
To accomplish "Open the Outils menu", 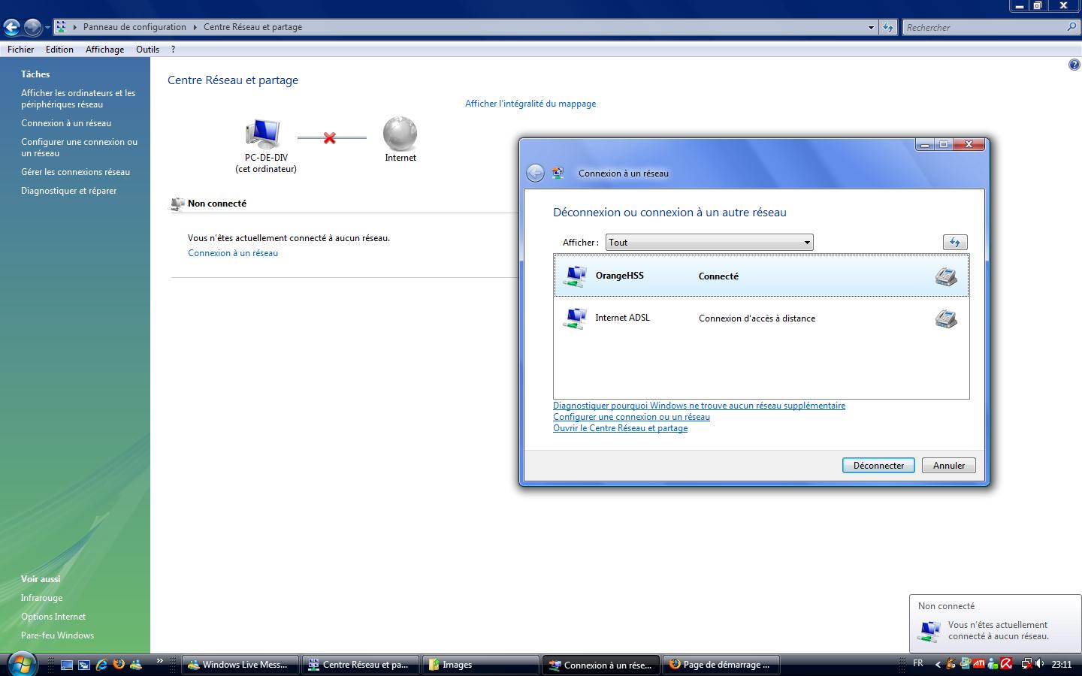I will [x=147, y=49].
